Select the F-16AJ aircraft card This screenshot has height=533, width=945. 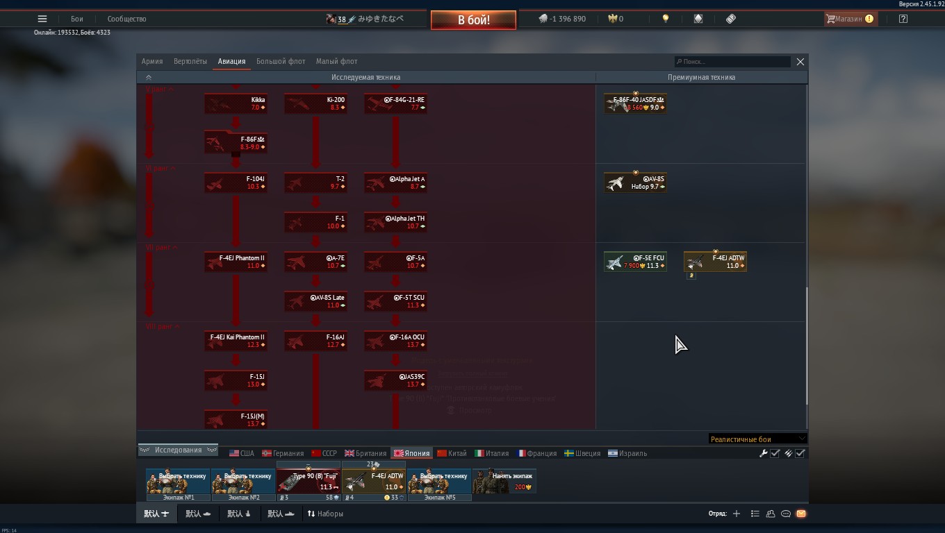click(x=316, y=341)
